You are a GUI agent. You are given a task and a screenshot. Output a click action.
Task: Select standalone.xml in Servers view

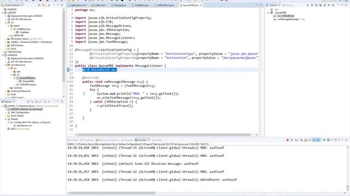[24, 126]
